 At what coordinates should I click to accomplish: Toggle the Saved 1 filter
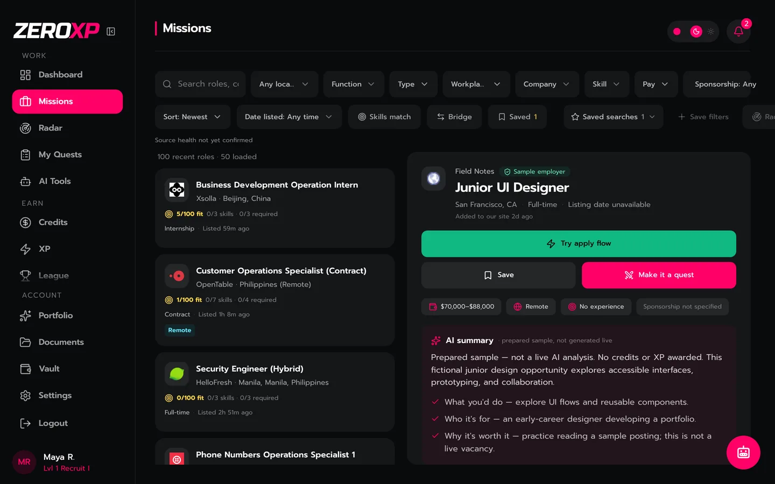pyautogui.click(x=518, y=117)
